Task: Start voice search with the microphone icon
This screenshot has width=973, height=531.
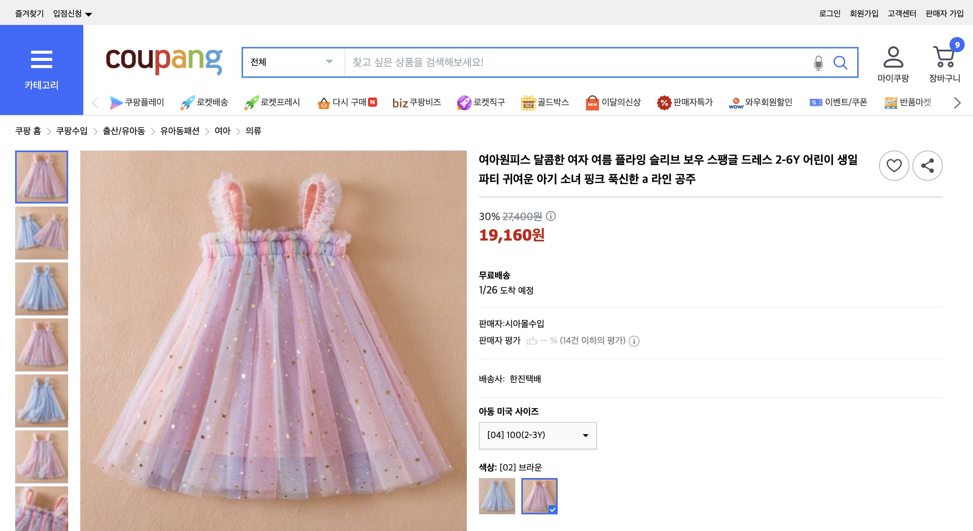Action: (819, 63)
